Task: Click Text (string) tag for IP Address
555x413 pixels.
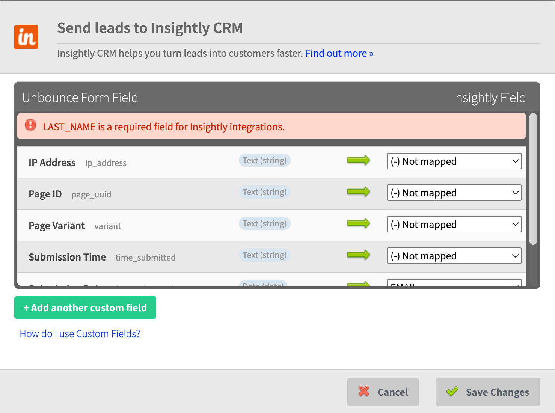Action: point(264,161)
